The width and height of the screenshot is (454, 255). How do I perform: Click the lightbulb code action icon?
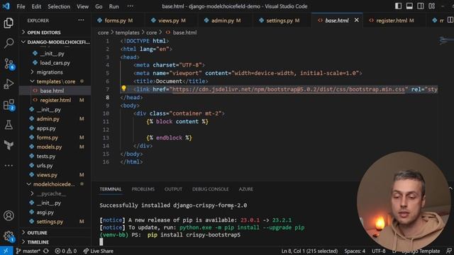coord(123,89)
